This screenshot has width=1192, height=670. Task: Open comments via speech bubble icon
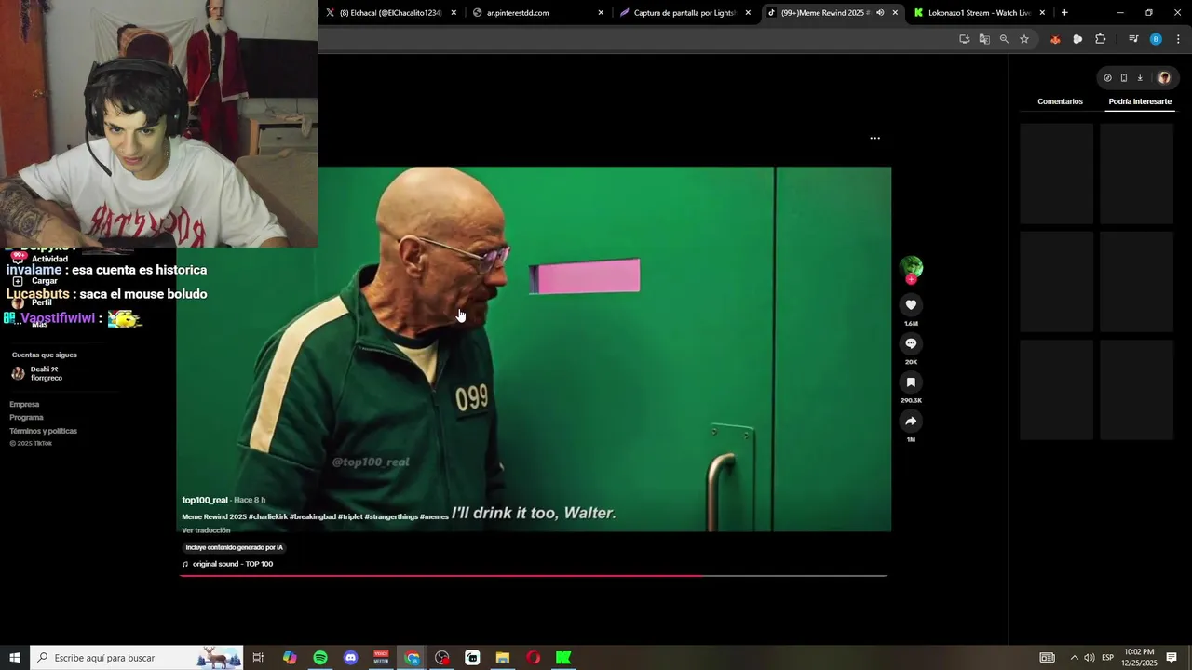[911, 343]
